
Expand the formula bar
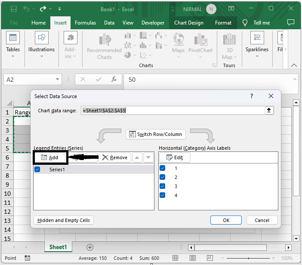click(x=295, y=79)
